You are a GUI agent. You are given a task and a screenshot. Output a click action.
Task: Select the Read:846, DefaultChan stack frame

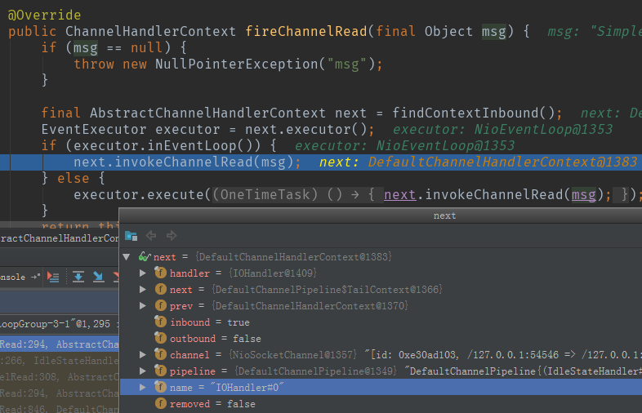coord(60,408)
